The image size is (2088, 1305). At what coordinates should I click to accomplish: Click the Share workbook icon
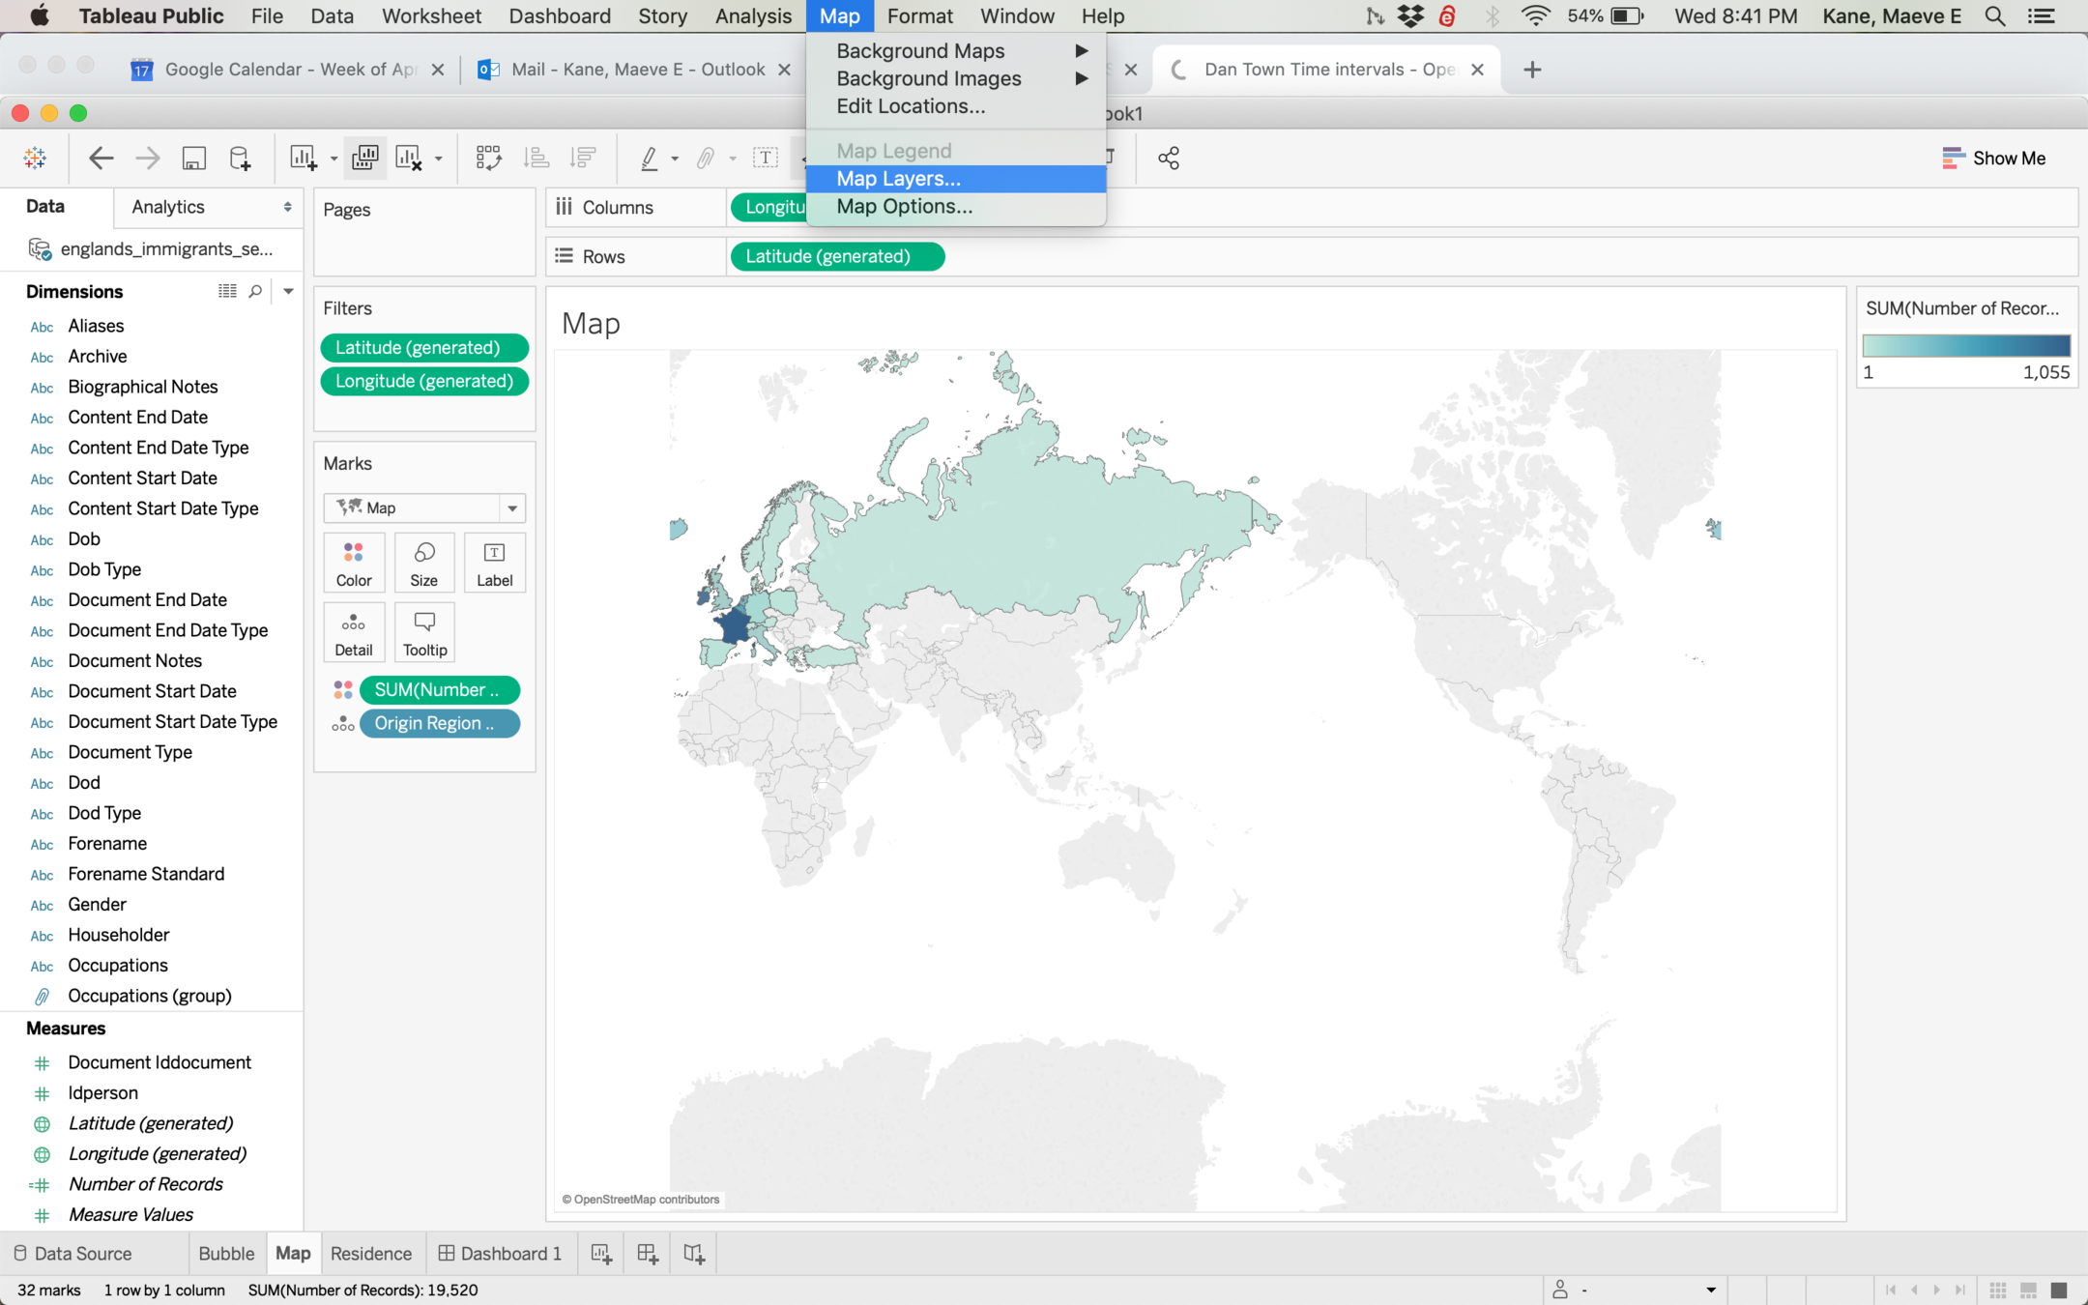(x=1169, y=158)
